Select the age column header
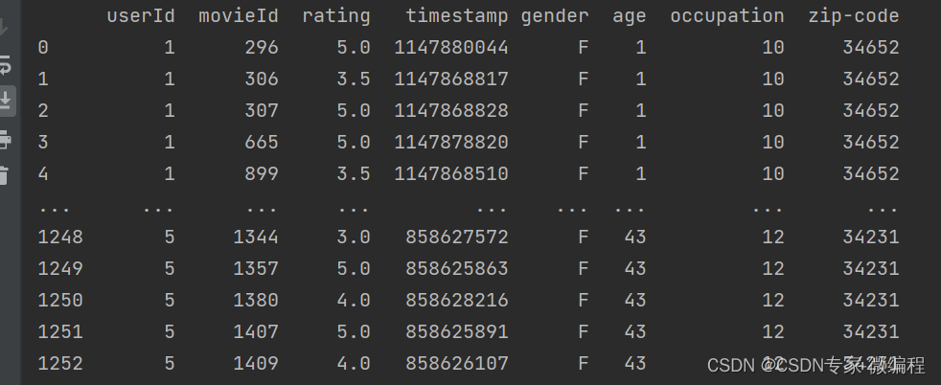The height and width of the screenshot is (385, 941). pyautogui.click(x=629, y=17)
